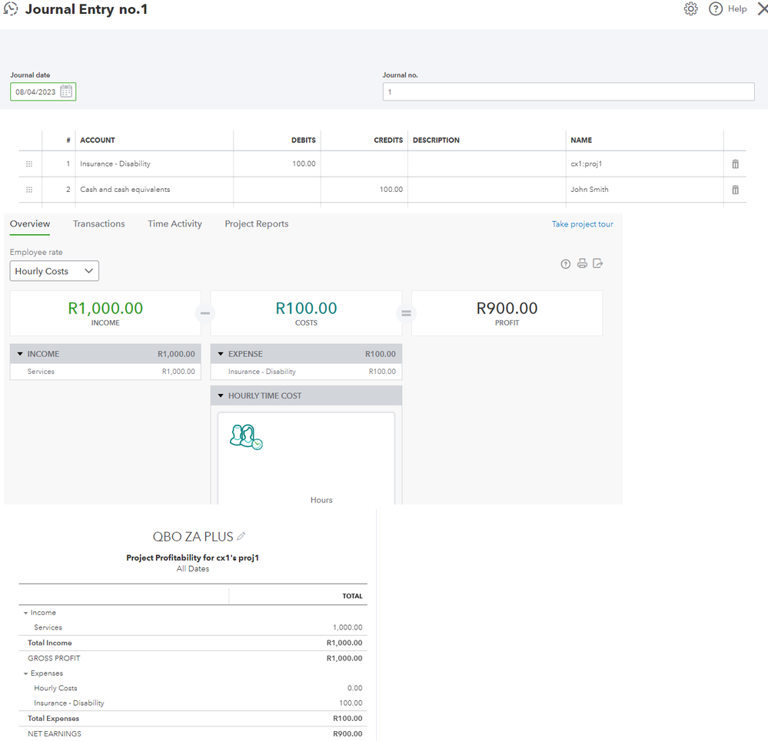768x741 pixels.
Task: Delete journal line 2 with trash icon
Action: tap(735, 190)
